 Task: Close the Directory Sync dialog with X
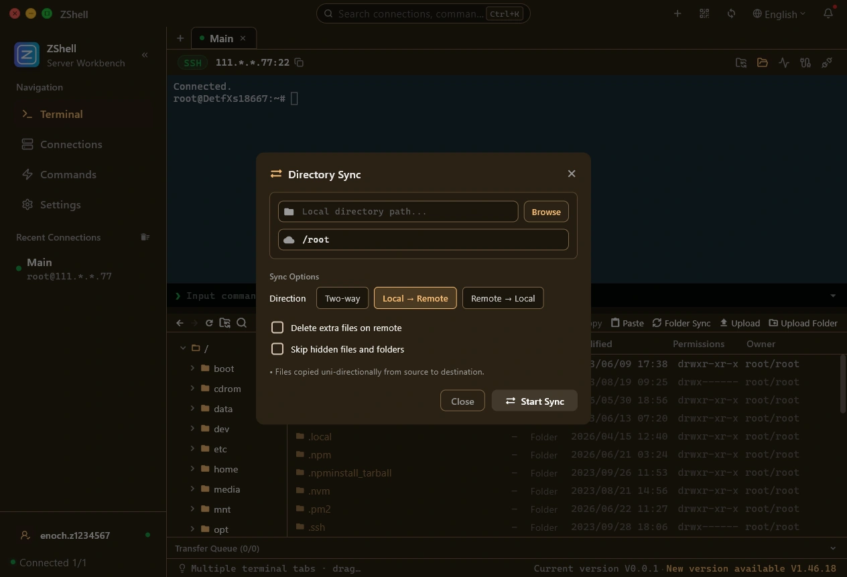(572, 174)
